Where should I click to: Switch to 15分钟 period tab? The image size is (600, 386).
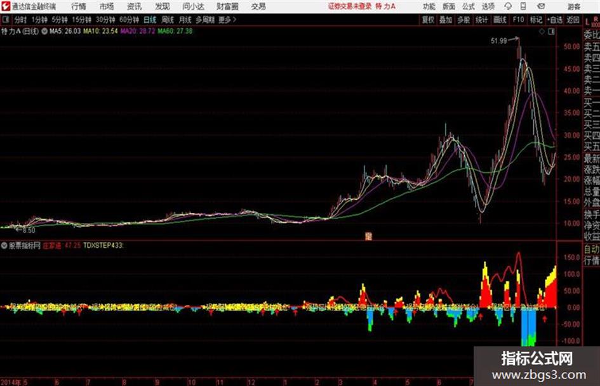pos(82,20)
